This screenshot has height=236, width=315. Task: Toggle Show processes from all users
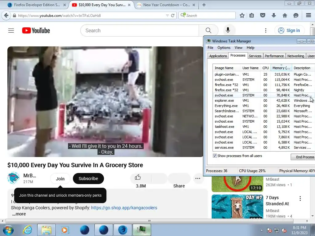point(215,156)
